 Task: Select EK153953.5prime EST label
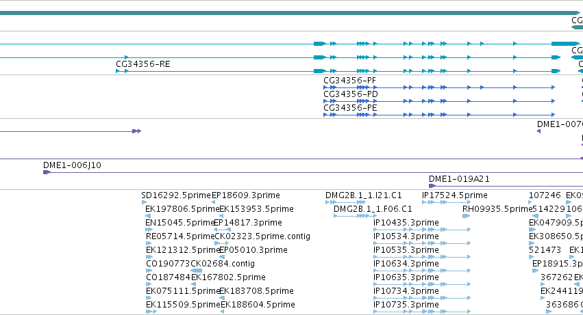click(256, 209)
